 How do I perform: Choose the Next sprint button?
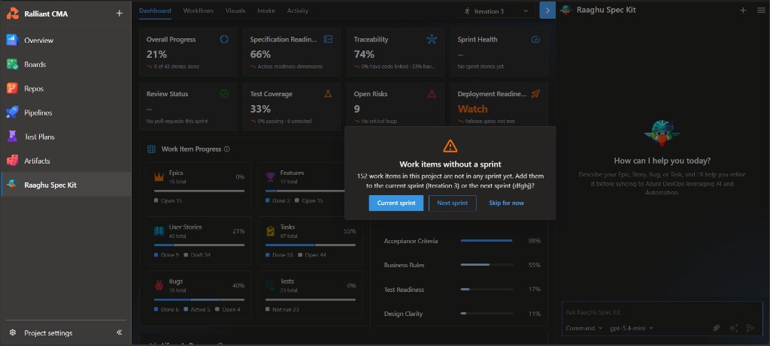[452, 203]
